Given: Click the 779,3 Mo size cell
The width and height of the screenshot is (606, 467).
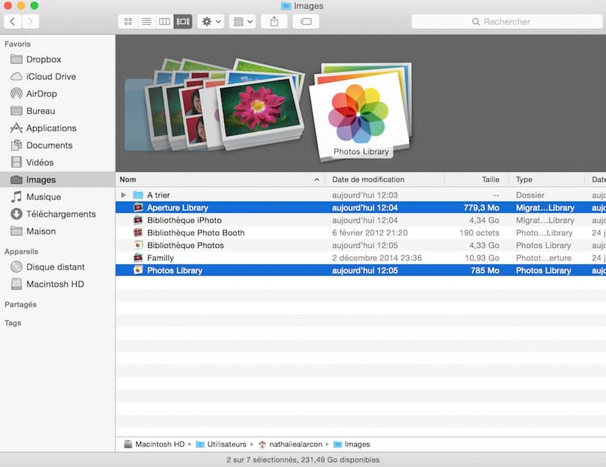Looking at the screenshot, I should tap(481, 208).
